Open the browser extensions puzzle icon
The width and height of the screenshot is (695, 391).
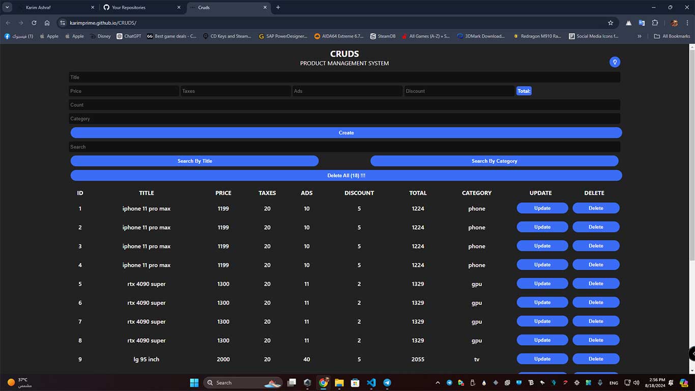tap(655, 23)
